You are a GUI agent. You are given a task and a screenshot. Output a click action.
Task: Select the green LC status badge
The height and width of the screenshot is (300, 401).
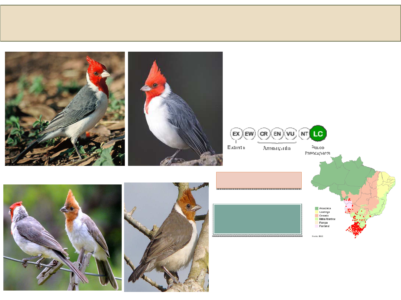[x=318, y=133]
